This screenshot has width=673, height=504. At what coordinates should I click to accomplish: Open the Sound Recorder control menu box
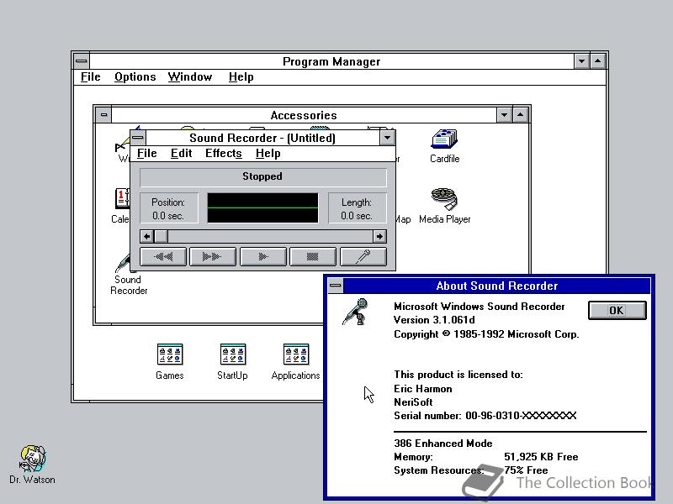(x=138, y=138)
